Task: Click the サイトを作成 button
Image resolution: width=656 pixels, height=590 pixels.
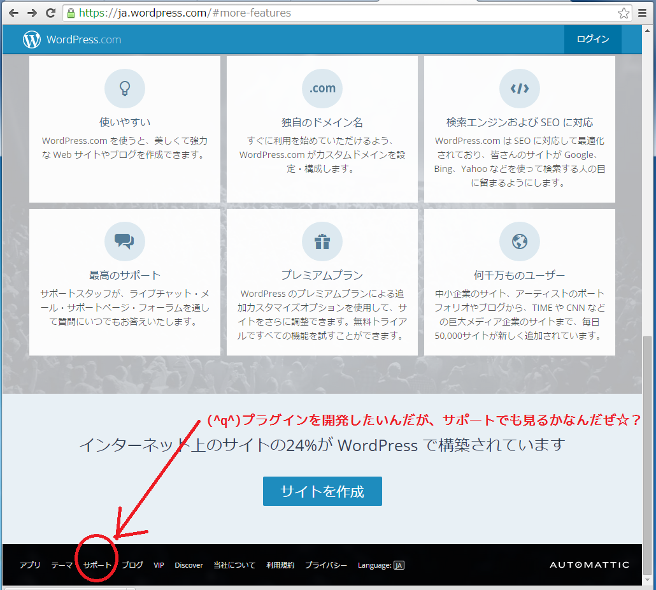Action: [x=322, y=491]
